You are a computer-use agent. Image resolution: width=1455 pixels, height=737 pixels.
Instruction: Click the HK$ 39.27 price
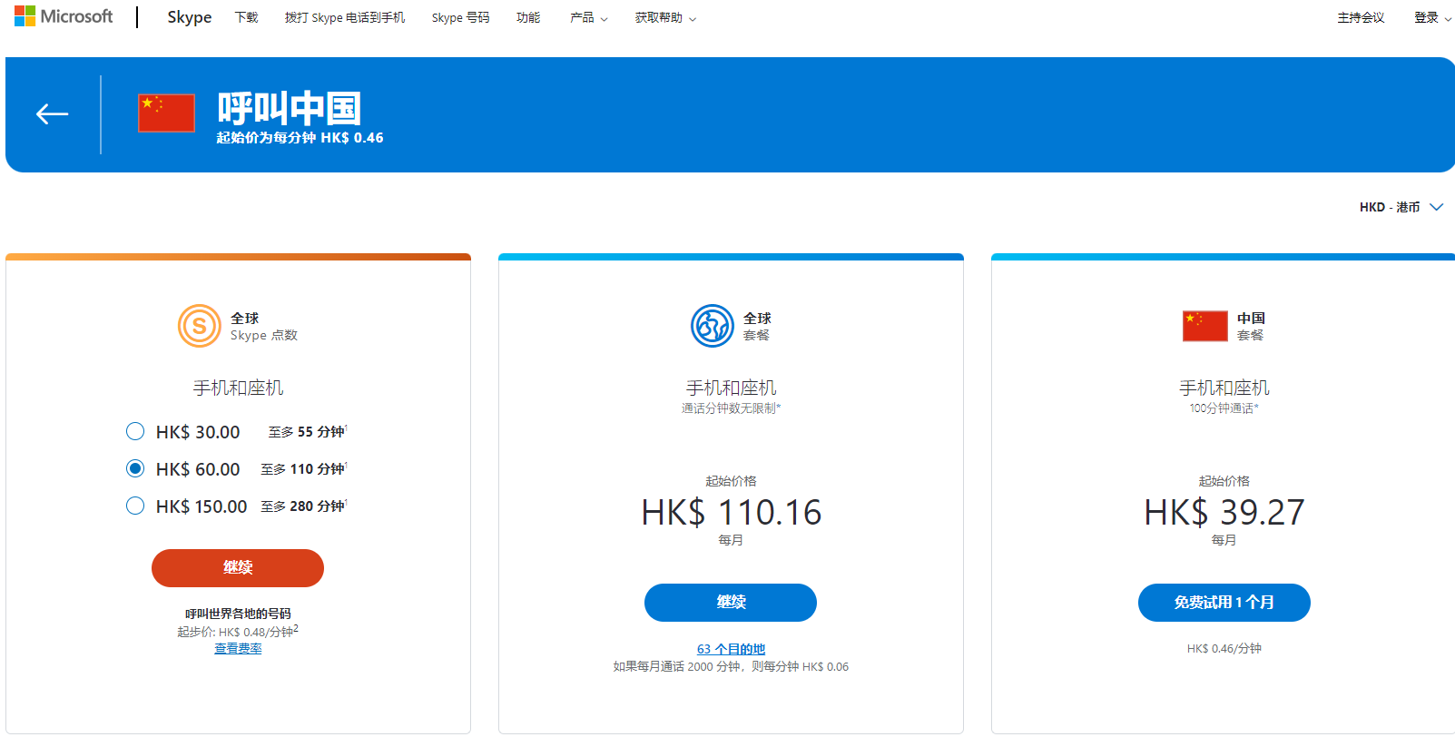pos(1224,513)
